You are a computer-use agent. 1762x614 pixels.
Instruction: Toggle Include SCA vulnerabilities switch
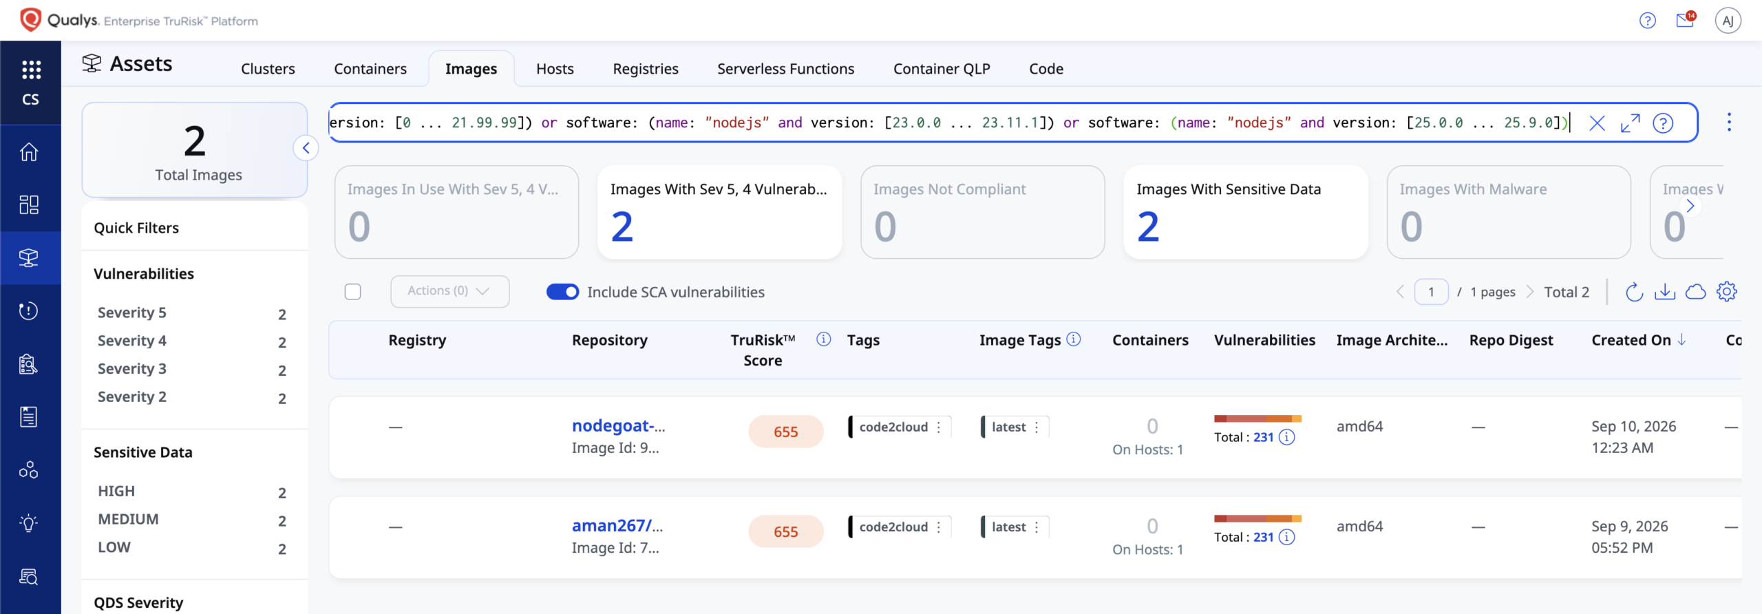pos(563,292)
